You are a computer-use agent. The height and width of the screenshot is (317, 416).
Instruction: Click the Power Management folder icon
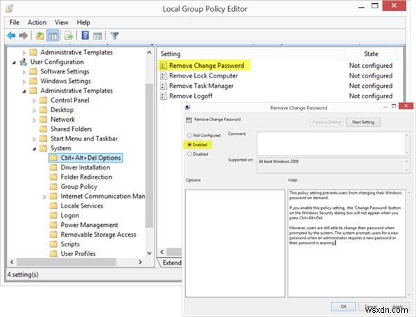(x=53, y=225)
